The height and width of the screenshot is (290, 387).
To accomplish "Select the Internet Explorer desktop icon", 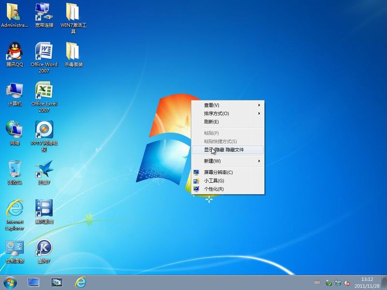I will 15,215.
